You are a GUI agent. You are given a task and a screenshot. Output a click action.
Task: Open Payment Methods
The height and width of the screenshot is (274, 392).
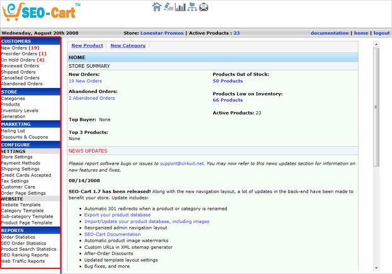pyautogui.click(x=21, y=163)
